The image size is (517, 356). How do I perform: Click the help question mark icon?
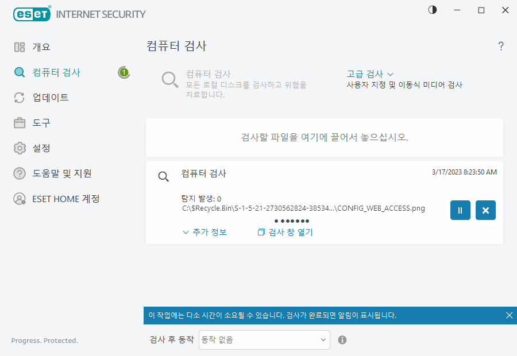(x=500, y=46)
